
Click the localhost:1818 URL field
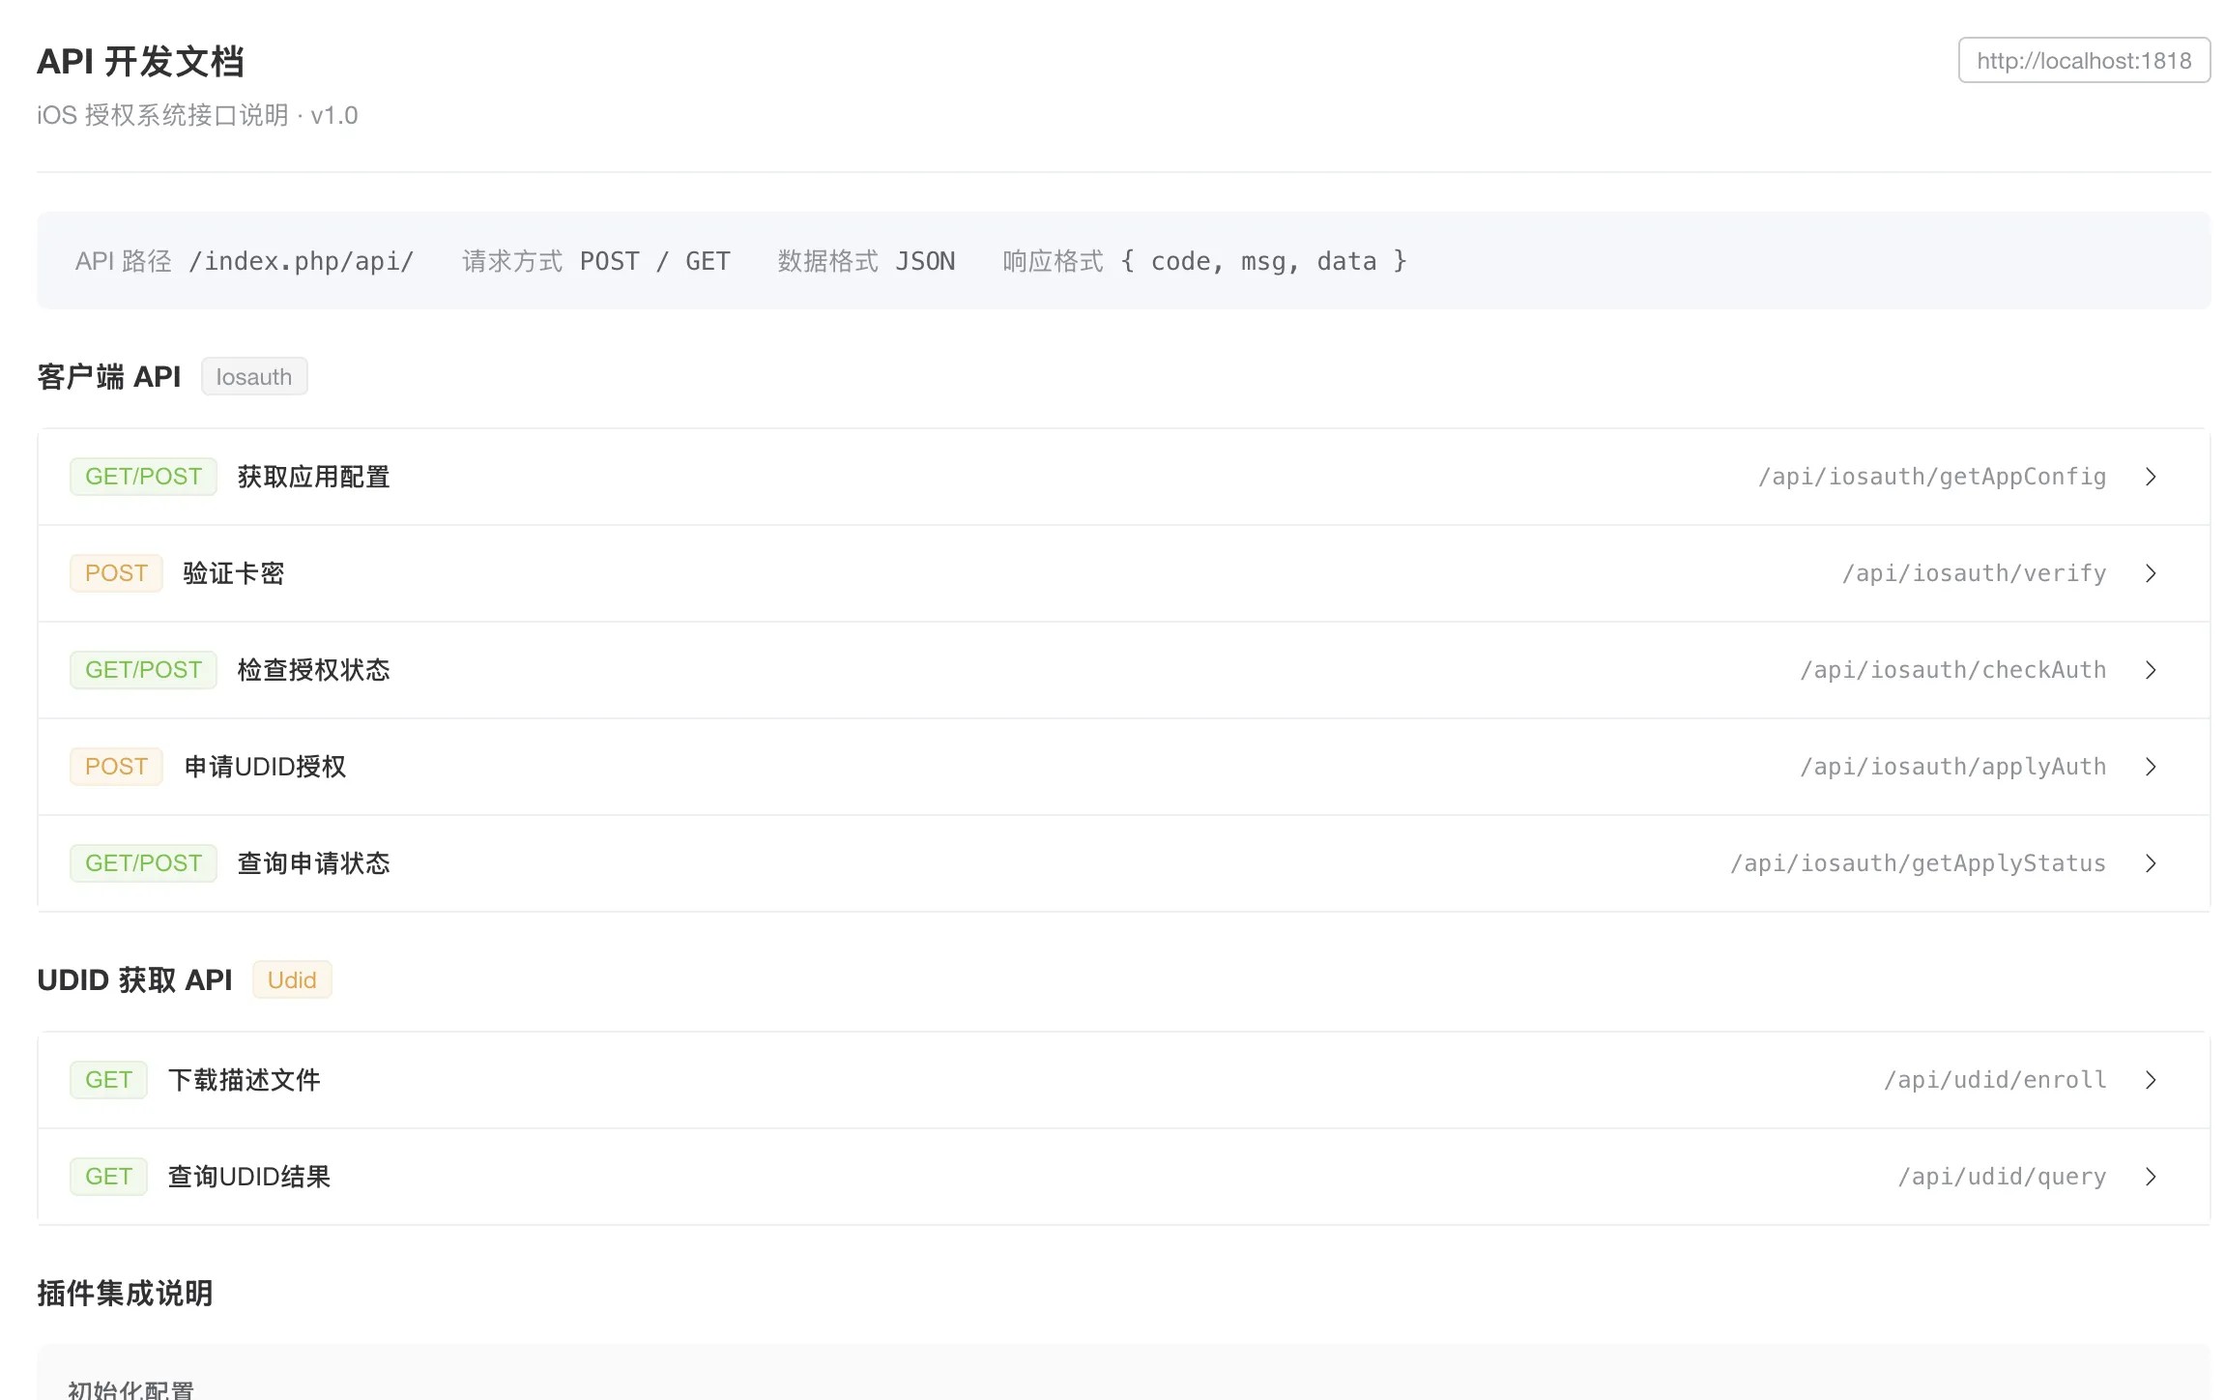(x=2083, y=61)
